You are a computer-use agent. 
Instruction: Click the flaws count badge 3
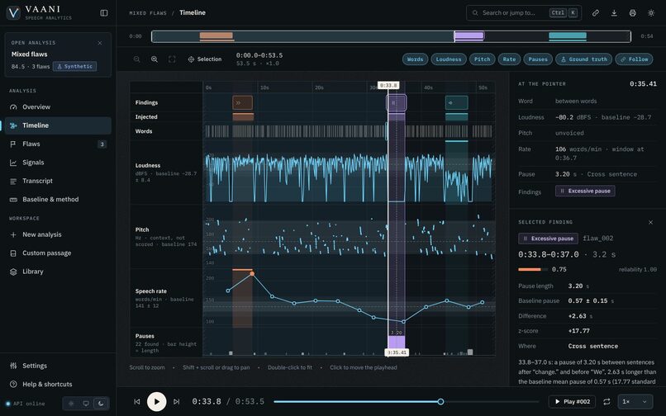102,144
